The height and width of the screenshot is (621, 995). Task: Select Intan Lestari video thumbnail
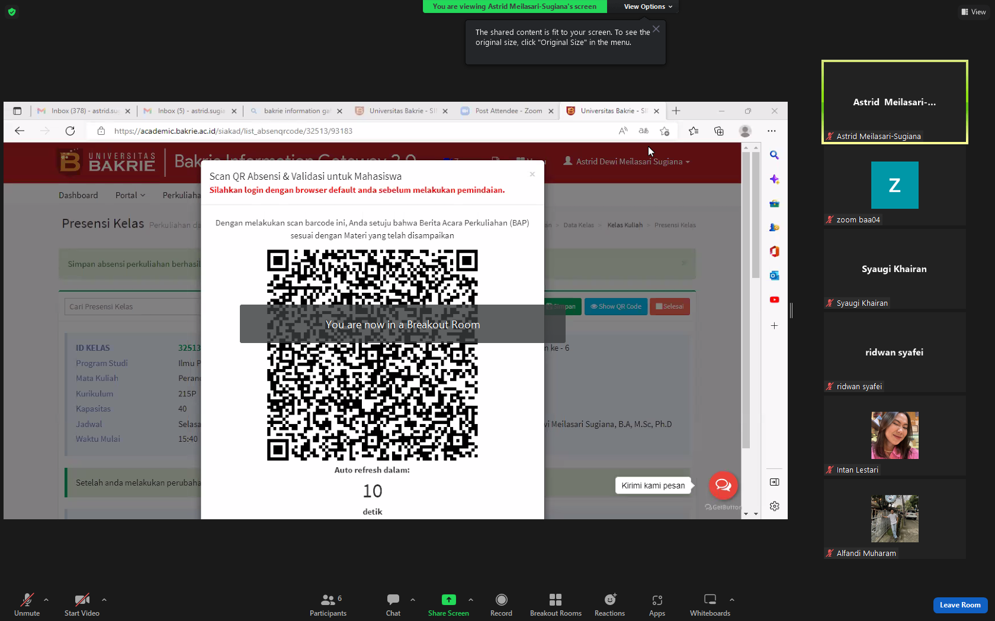[x=895, y=435]
